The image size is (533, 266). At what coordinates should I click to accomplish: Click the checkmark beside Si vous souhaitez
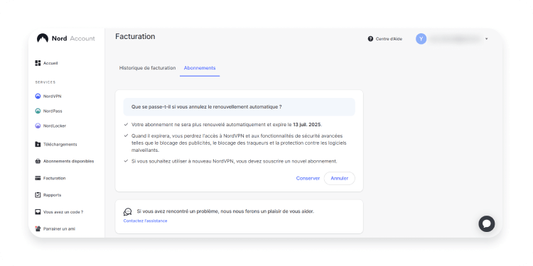pyautogui.click(x=126, y=161)
